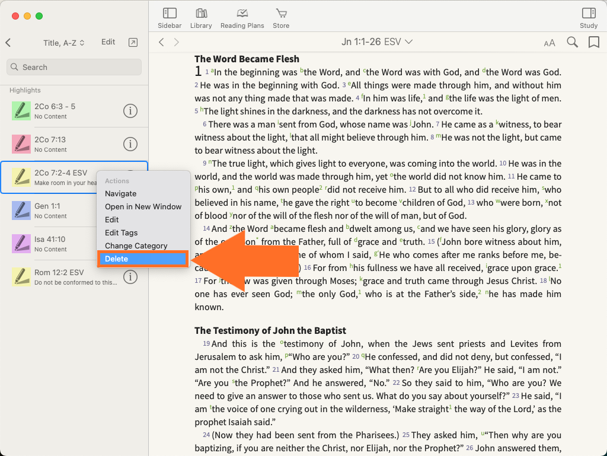This screenshot has height=456, width=607.
Task: Choose Change Category in the context menu
Action: [x=136, y=245]
